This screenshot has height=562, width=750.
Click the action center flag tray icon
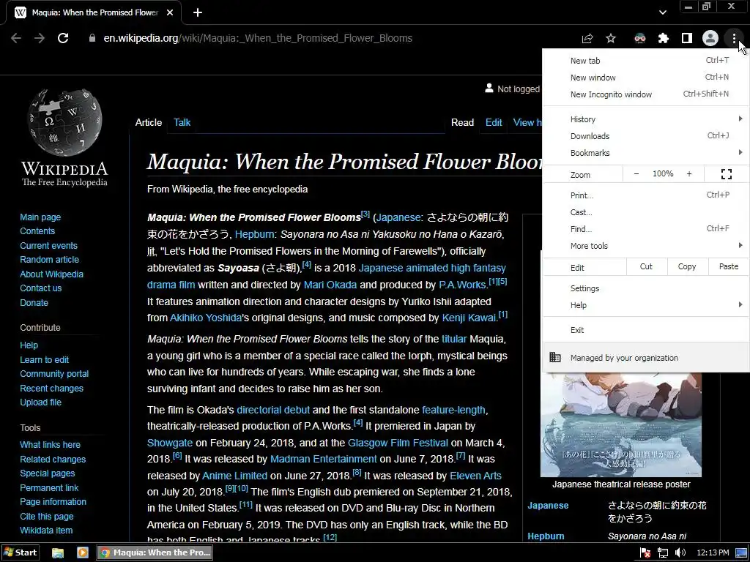[645, 553]
